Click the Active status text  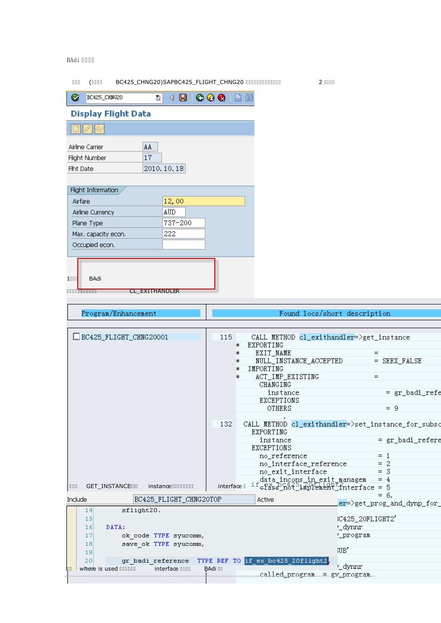click(x=266, y=500)
